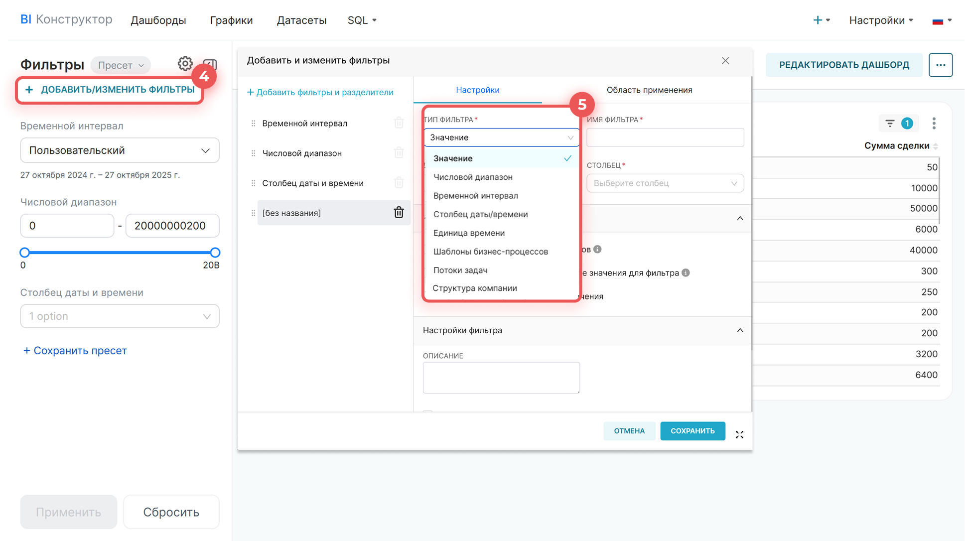Delete the [без названия] filter

pyautogui.click(x=399, y=213)
